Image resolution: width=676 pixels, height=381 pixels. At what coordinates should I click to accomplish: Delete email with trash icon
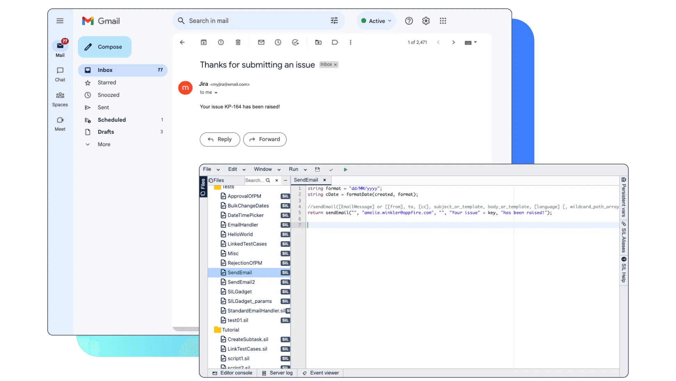[x=238, y=42]
